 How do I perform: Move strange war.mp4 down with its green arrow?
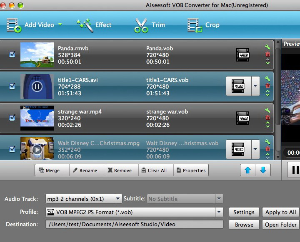[x=267, y=126]
